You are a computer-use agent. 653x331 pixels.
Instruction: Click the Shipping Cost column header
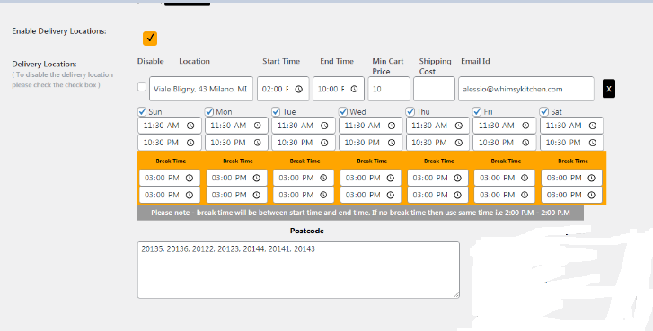436,66
